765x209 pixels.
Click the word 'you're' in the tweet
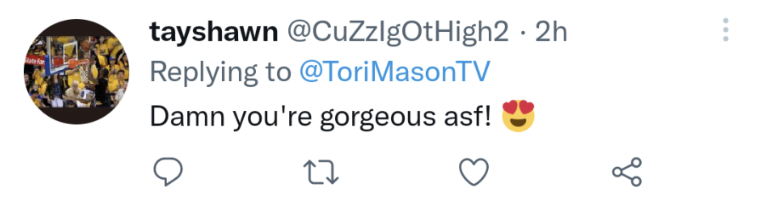[x=272, y=117]
